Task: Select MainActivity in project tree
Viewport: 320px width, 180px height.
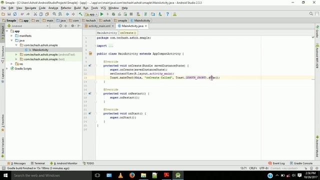Action: coord(40,50)
